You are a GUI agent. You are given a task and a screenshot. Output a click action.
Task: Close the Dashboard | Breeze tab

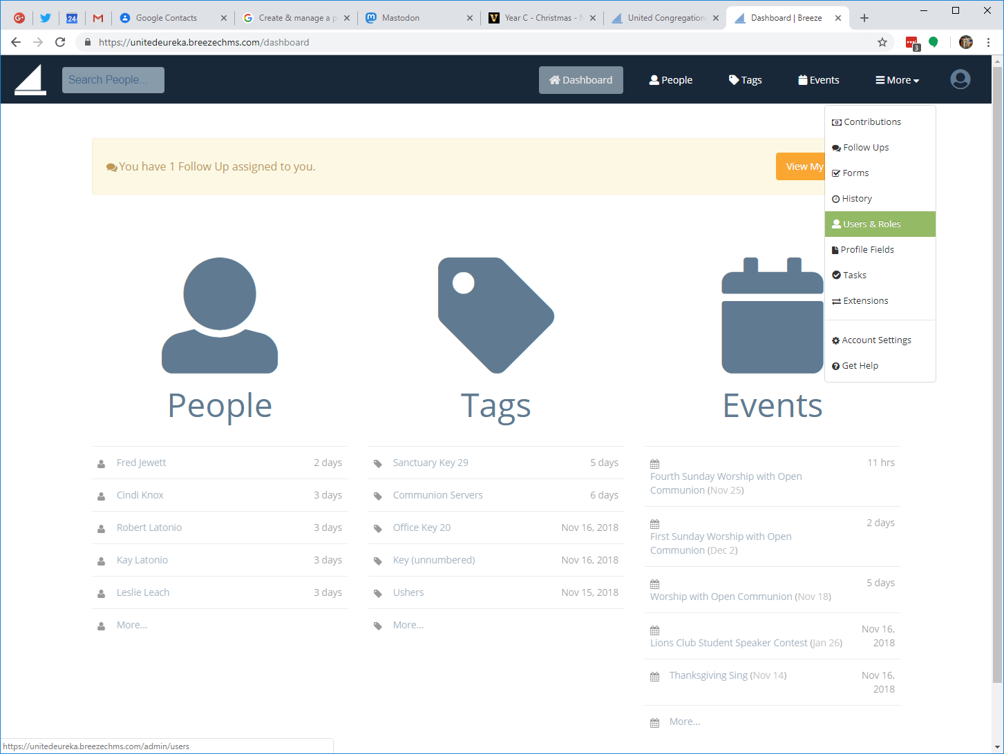click(839, 18)
